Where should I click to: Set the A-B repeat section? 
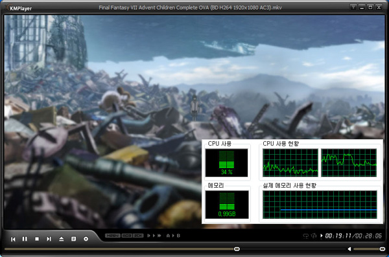pos(173,236)
